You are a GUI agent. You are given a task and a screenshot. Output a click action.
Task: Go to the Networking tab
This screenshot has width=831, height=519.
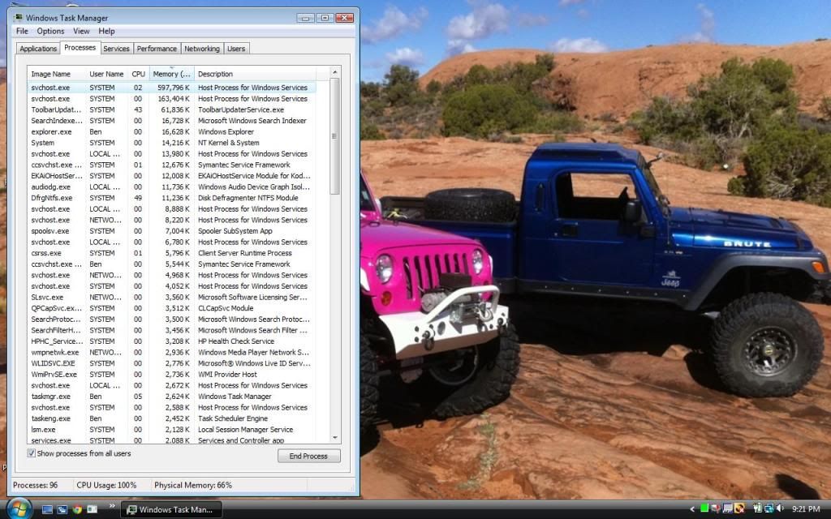[202, 49]
